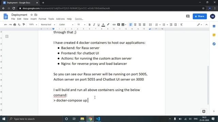Open the File menu

tap(13, 19)
